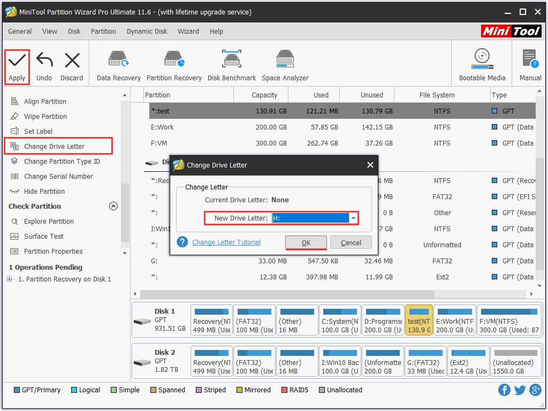Viewport: 548px width, 411px height.
Task: Undo the last operation
Action: (44, 66)
